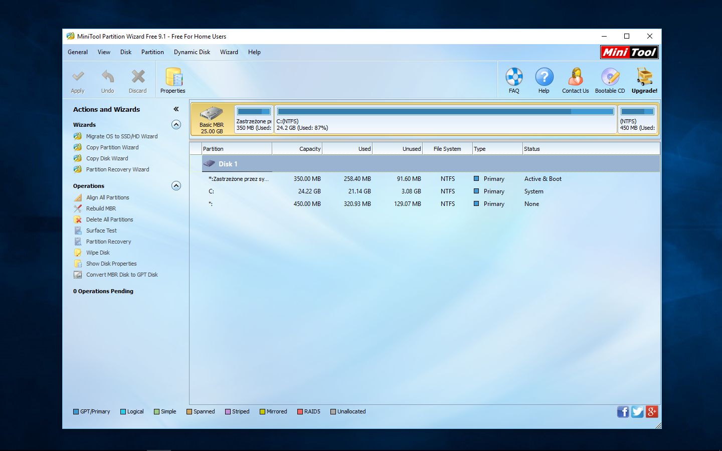Viewport: 722px width, 451px height.
Task: Click the GPT/Primary legend swatch
Action: pos(76,412)
